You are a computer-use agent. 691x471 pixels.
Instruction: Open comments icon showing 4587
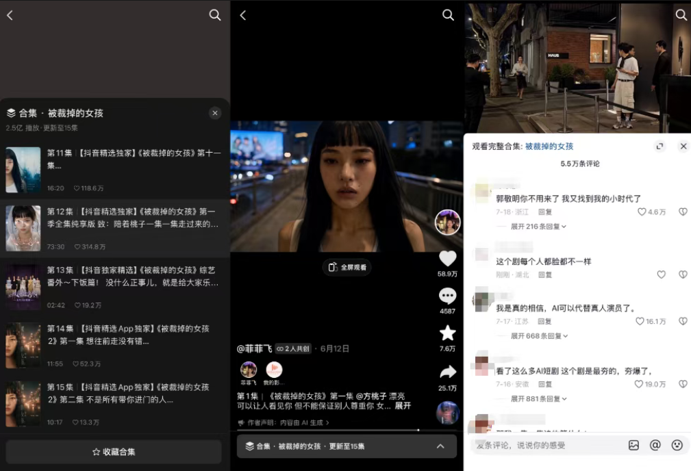(x=447, y=296)
